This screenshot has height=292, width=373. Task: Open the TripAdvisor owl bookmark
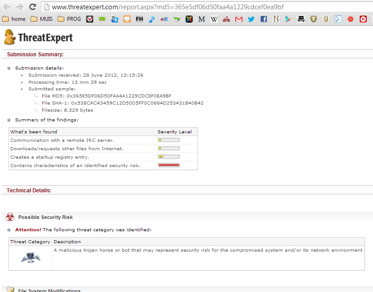pos(102,19)
